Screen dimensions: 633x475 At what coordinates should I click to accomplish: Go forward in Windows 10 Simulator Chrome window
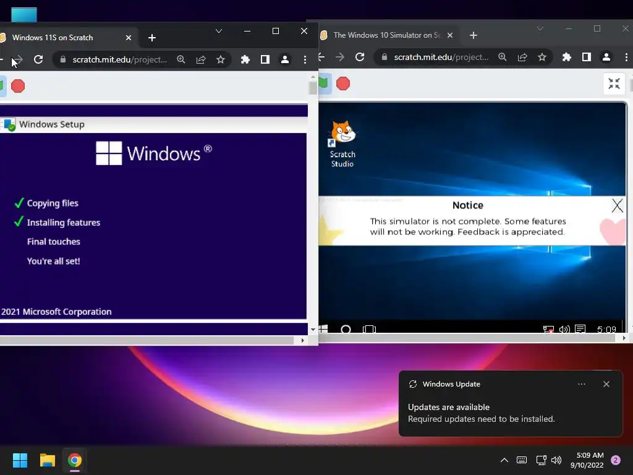click(340, 57)
